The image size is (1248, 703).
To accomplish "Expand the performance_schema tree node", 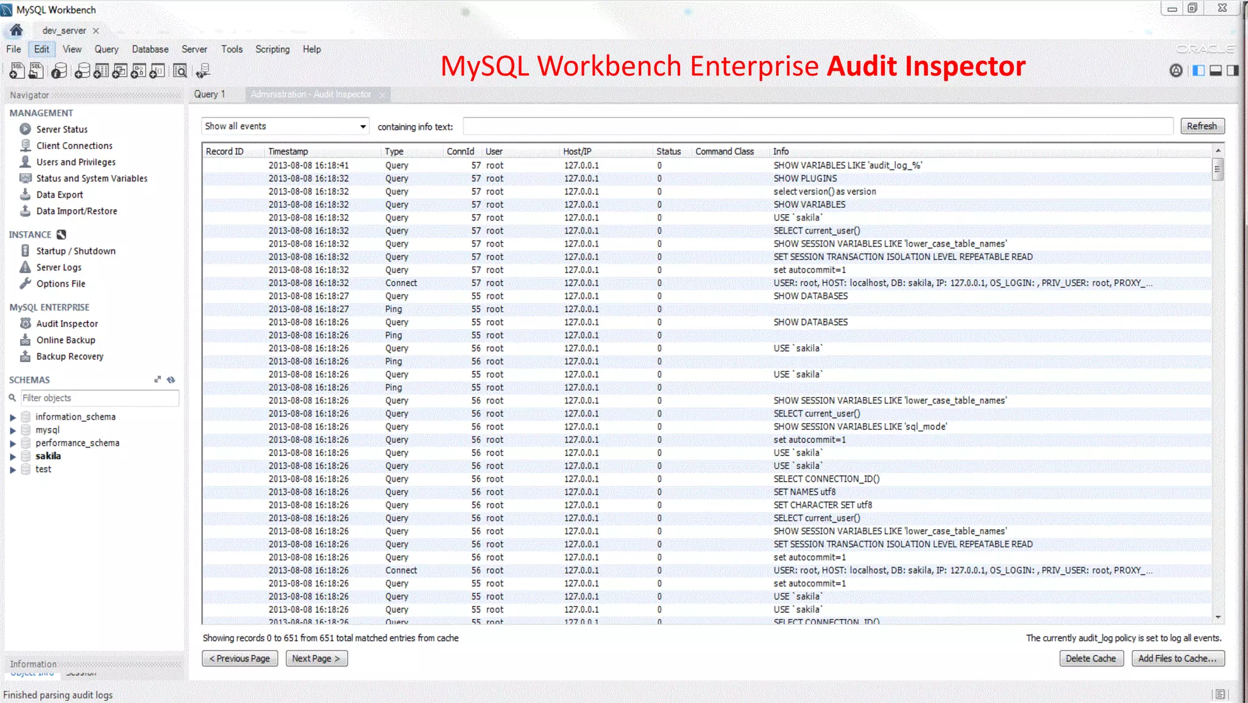I will (x=13, y=443).
